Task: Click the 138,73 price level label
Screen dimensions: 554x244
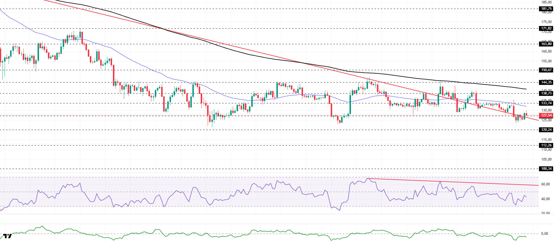Action: (x=546, y=93)
